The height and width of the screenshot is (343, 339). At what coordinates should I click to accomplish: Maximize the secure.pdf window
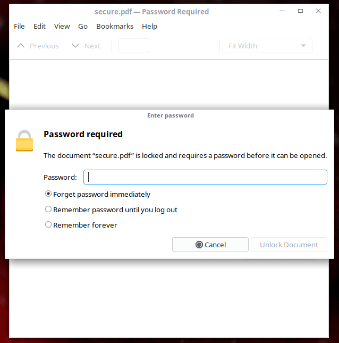click(301, 11)
